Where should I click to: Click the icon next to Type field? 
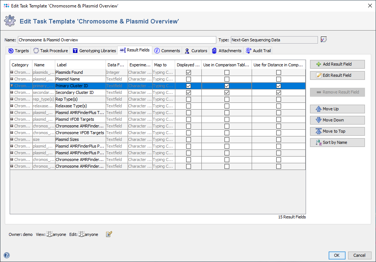coord(324,40)
